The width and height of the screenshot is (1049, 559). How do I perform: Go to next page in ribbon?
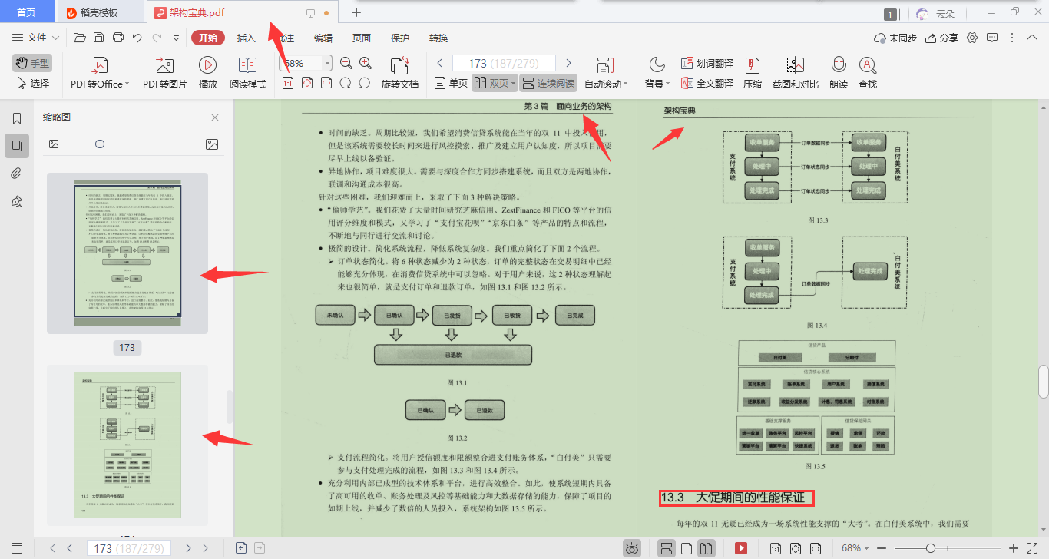coord(568,64)
